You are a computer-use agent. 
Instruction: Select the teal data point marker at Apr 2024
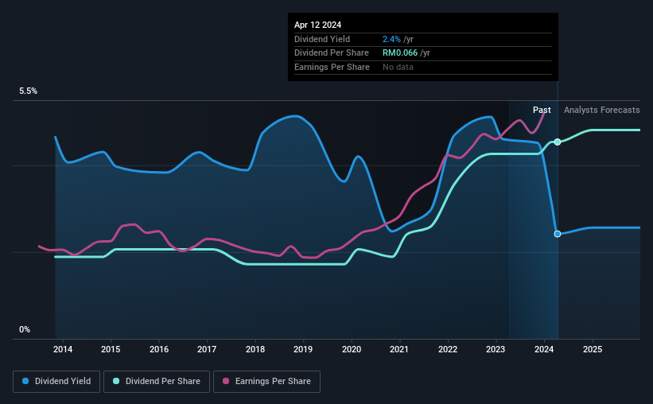click(558, 142)
